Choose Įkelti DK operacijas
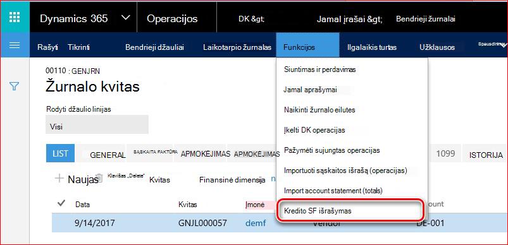Viewport: 508px width, 245px height. [314, 130]
